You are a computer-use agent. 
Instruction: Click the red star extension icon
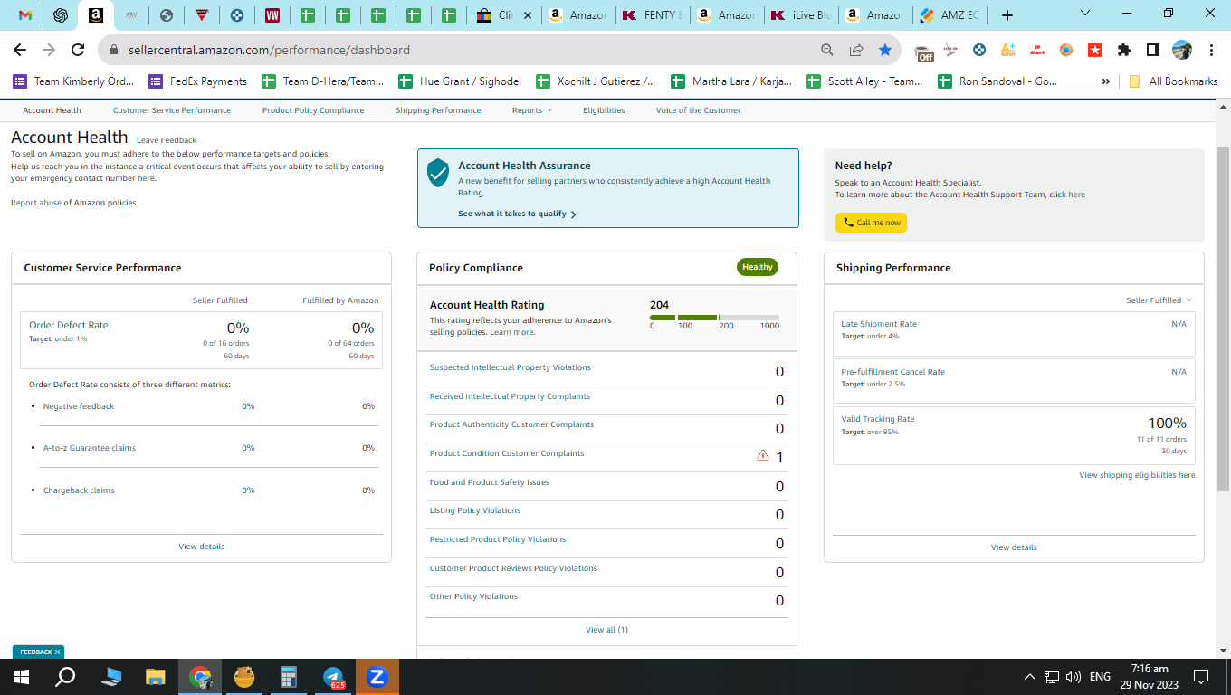(1095, 50)
